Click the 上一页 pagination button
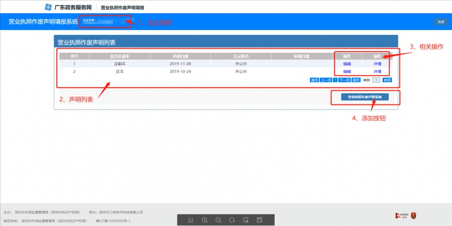The image size is (452, 226). [325, 80]
